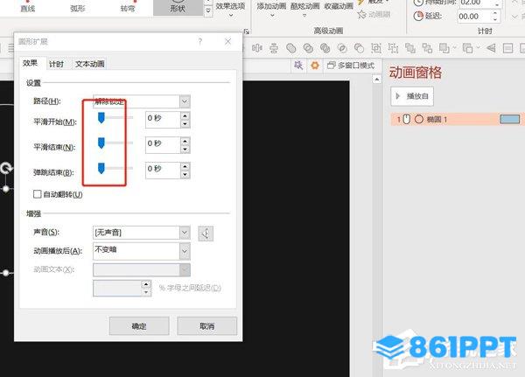Increase the 弹跳结束 seconds value
The width and height of the screenshot is (525, 377).
click(x=185, y=166)
